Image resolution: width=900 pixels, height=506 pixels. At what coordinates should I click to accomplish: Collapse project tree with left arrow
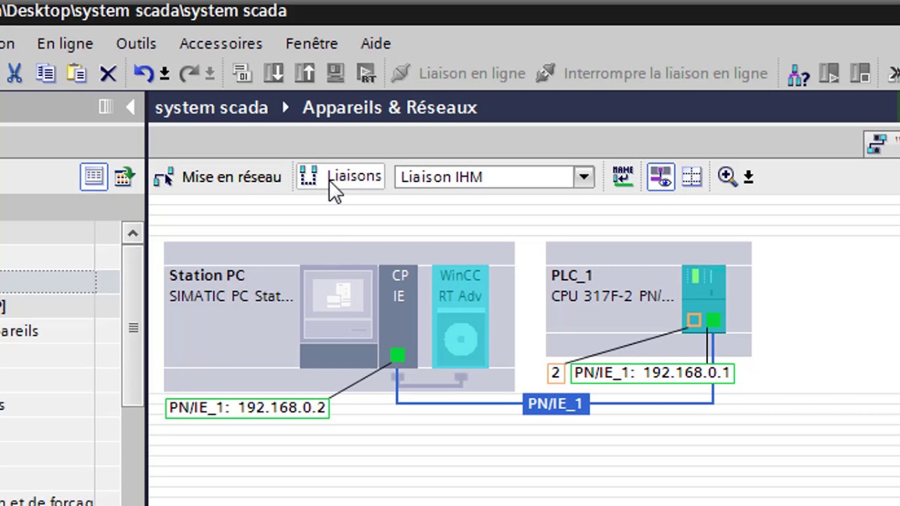(x=131, y=107)
